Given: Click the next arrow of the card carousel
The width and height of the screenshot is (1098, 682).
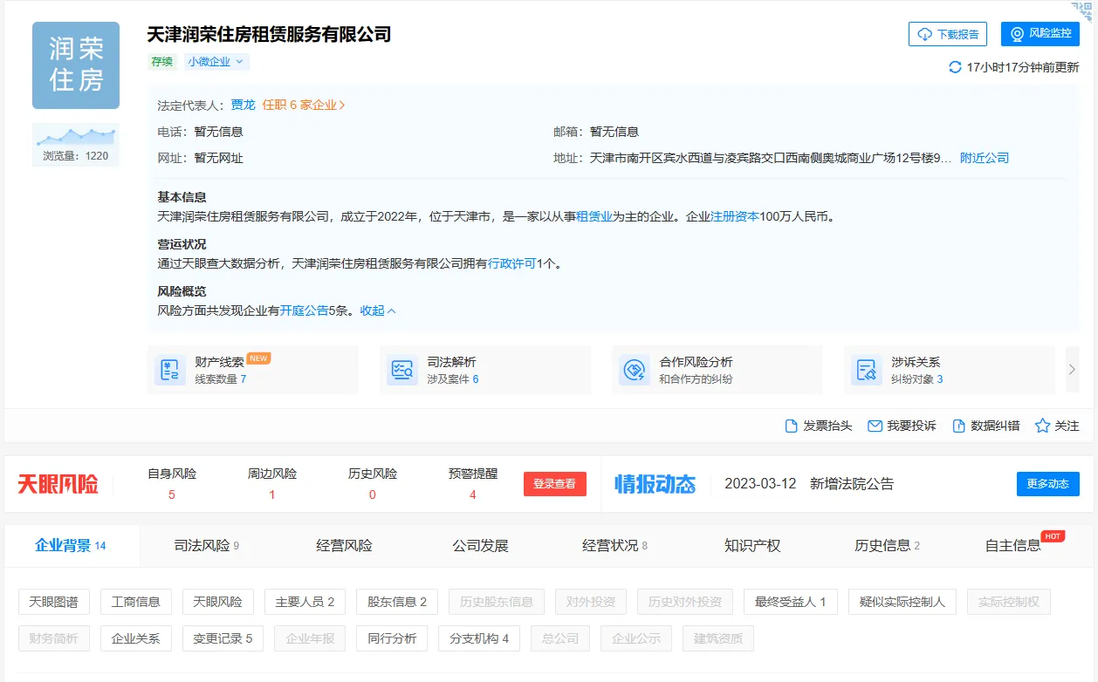Looking at the screenshot, I should tap(1073, 370).
